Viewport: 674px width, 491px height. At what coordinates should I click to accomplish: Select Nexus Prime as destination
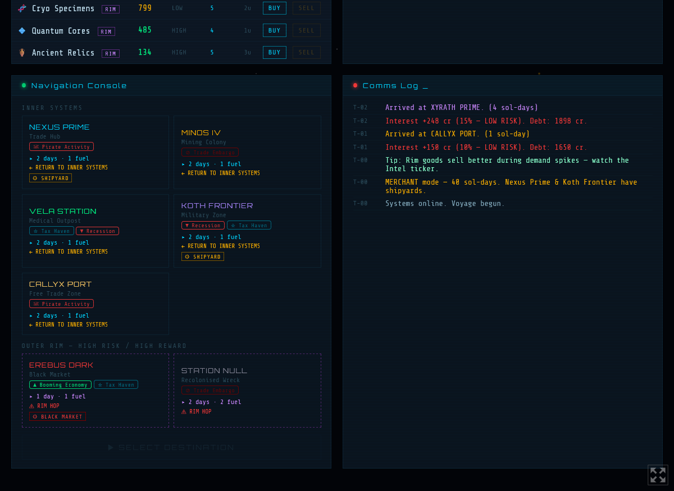pos(95,153)
